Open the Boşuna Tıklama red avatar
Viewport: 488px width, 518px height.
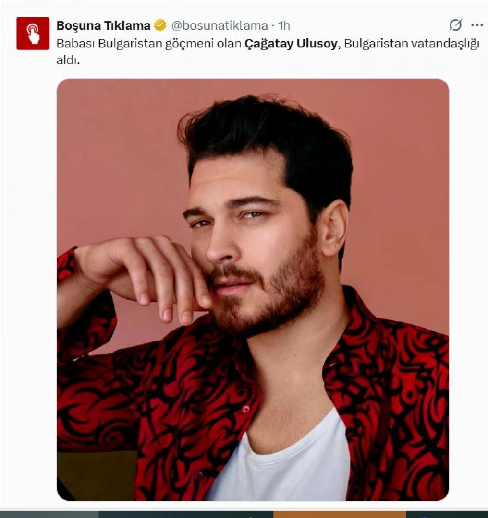pyautogui.click(x=33, y=34)
